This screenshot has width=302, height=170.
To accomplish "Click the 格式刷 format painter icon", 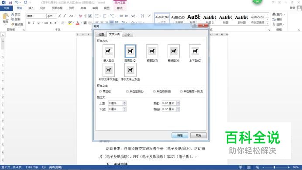I will (13, 24).
